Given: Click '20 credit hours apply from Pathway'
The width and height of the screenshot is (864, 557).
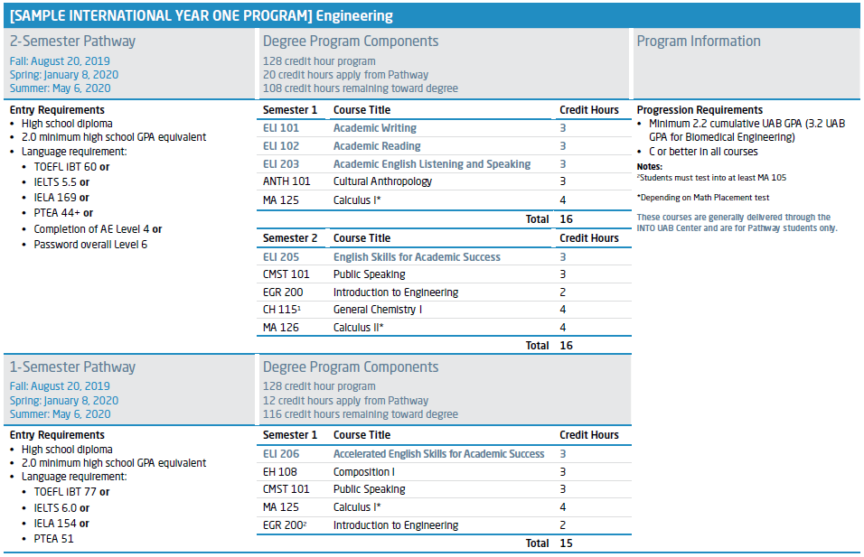Looking at the screenshot, I should point(345,75).
